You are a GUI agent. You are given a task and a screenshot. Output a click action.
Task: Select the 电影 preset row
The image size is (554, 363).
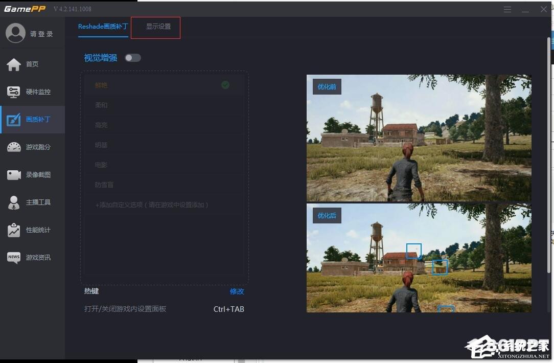pyautogui.click(x=164, y=165)
